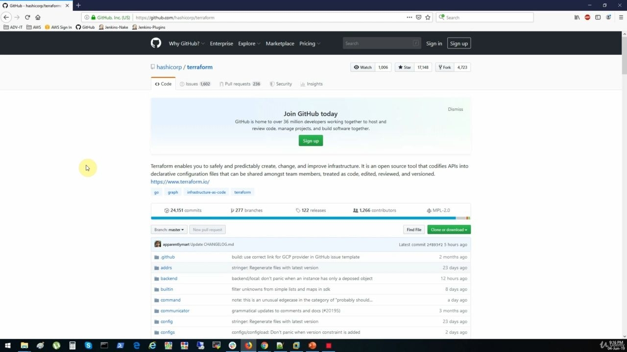Click apparentlymart's avatar thumbnail

[157, 244]
